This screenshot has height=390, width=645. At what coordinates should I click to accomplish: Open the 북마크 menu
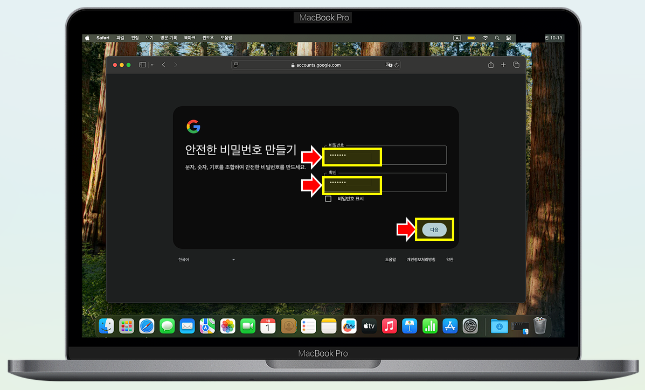[190, 38]
